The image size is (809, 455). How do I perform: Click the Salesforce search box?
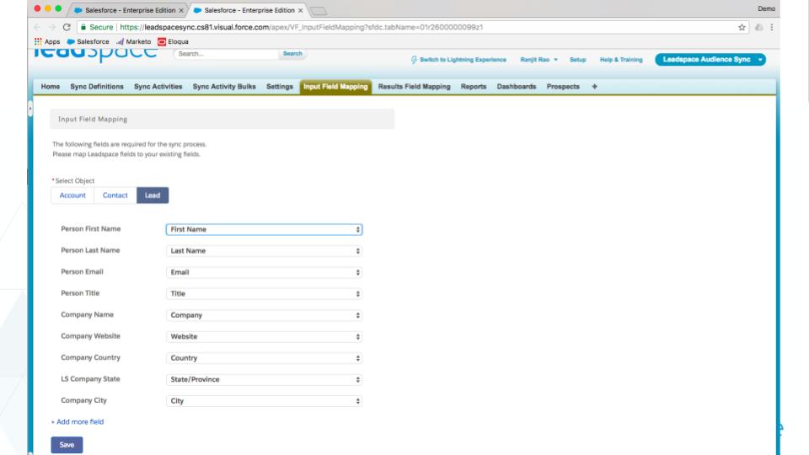coord(226,54)
